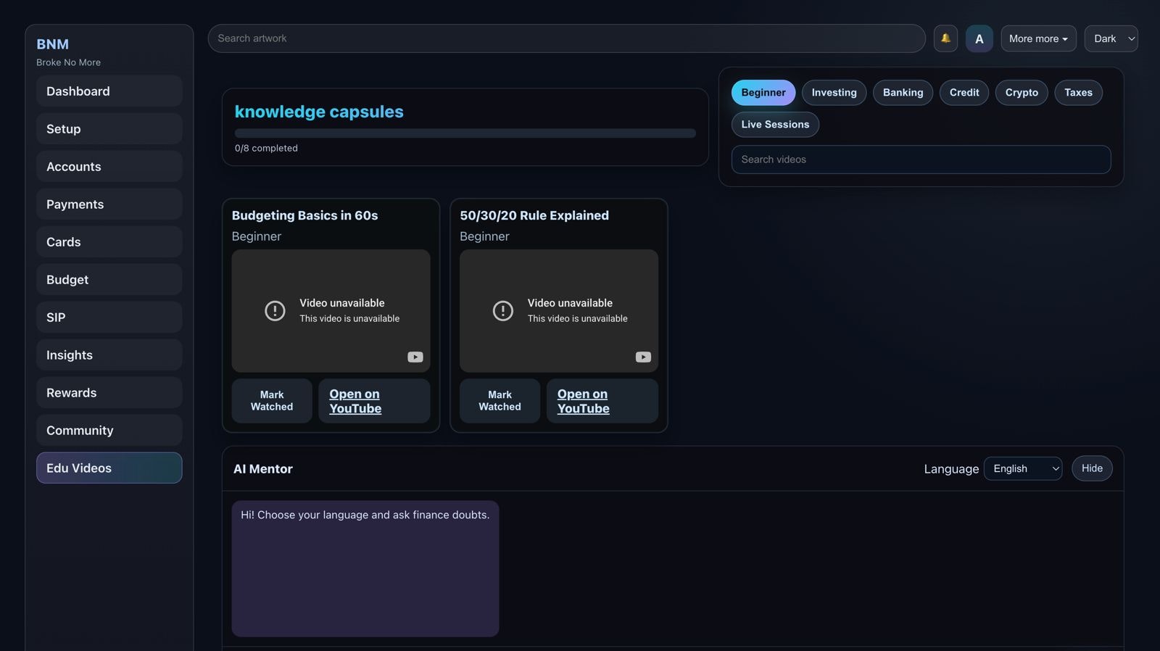Open the English language dropdown

pos(1023,468)
